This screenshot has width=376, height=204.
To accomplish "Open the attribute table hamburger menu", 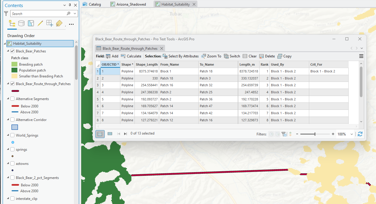I will (361, 56).
